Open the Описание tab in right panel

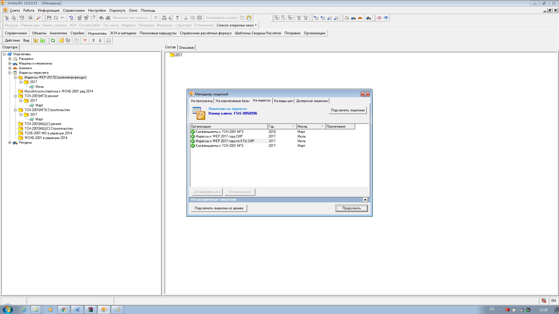pos(186,48)
